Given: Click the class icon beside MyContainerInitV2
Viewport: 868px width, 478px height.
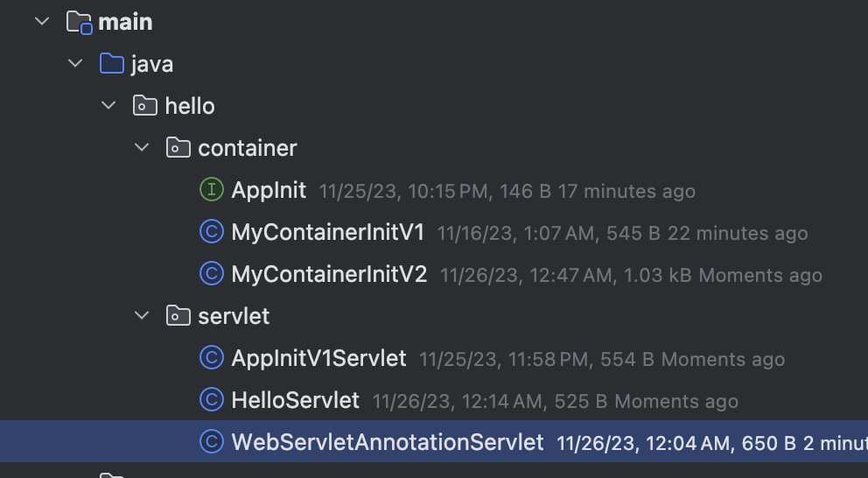Looking at the screenshot, I should pos(212,274).
